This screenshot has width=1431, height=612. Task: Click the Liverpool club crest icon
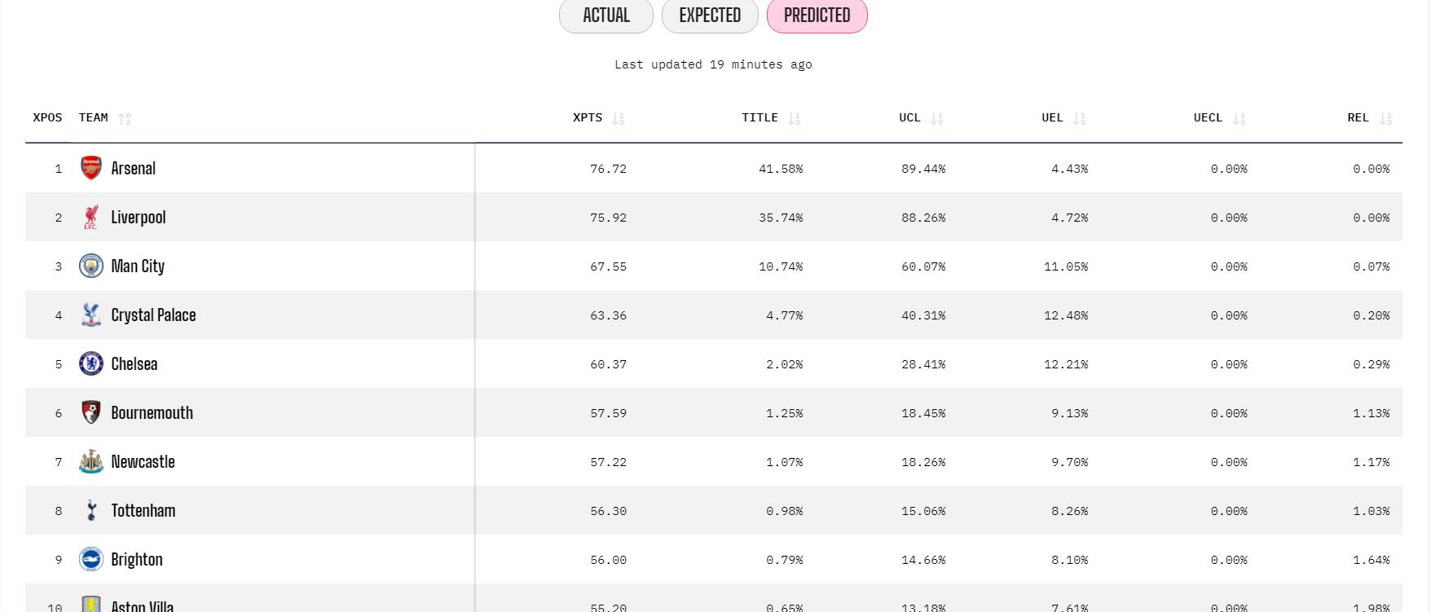pyautogui.click(x=90, y=217)
